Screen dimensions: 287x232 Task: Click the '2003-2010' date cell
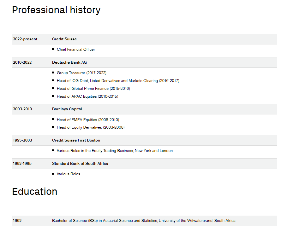22,109
